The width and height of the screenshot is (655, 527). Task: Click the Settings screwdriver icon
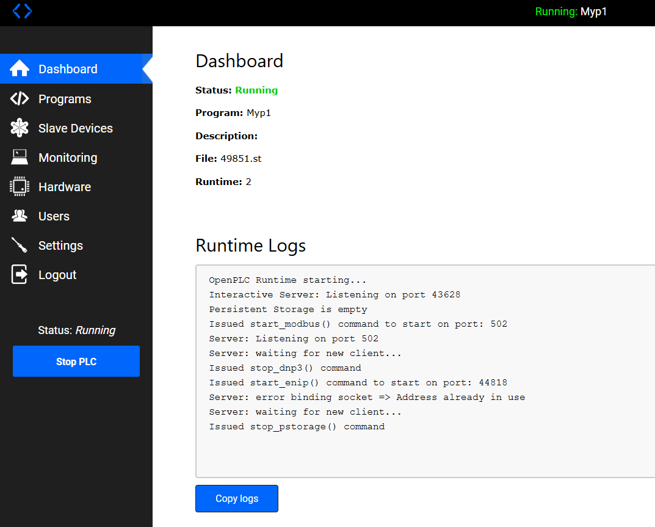point(20,245)
